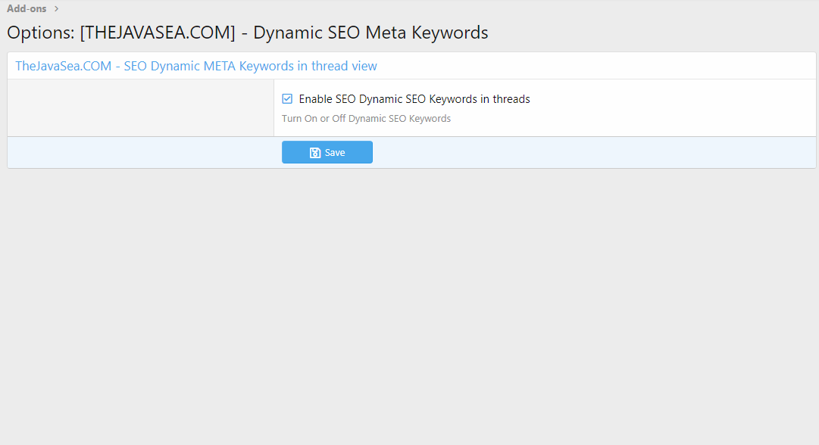Click "TheJavaSea.COM" at start of blue title
This screenshot has height=445, width=819.
pos(63,66)
